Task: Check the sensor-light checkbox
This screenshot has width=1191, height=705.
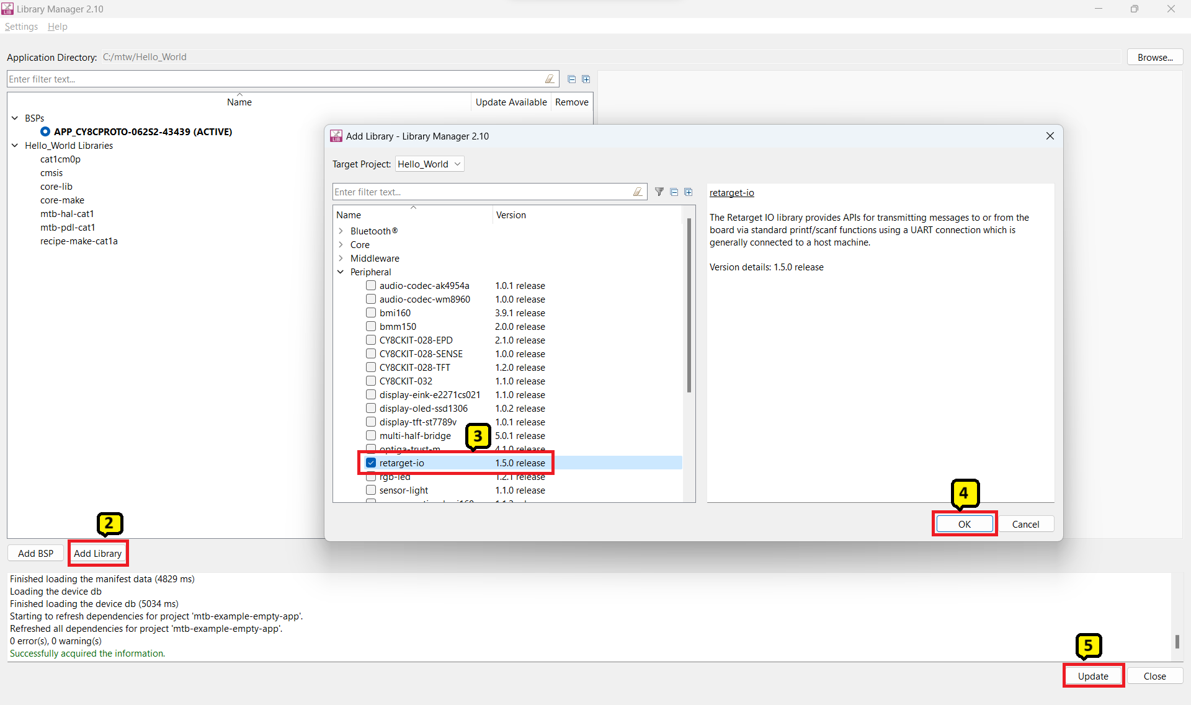Action: coord(371,490)
